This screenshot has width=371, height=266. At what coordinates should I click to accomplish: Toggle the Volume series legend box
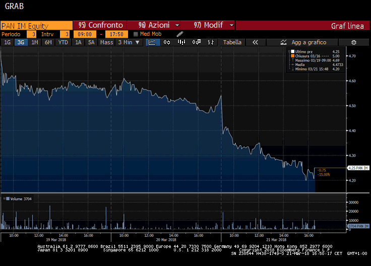[8, 199]
